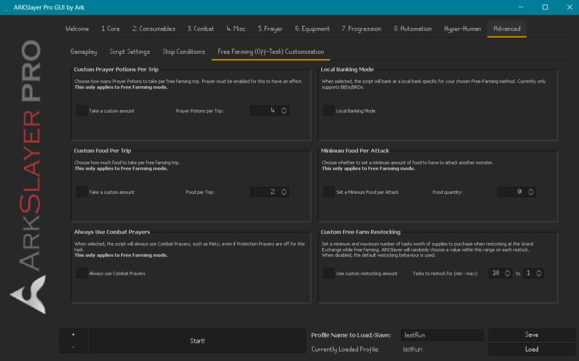Viewport: 579px width, 361px height.
Task: Raise Food quantity using the up arrow
Action: coord(531,190)
